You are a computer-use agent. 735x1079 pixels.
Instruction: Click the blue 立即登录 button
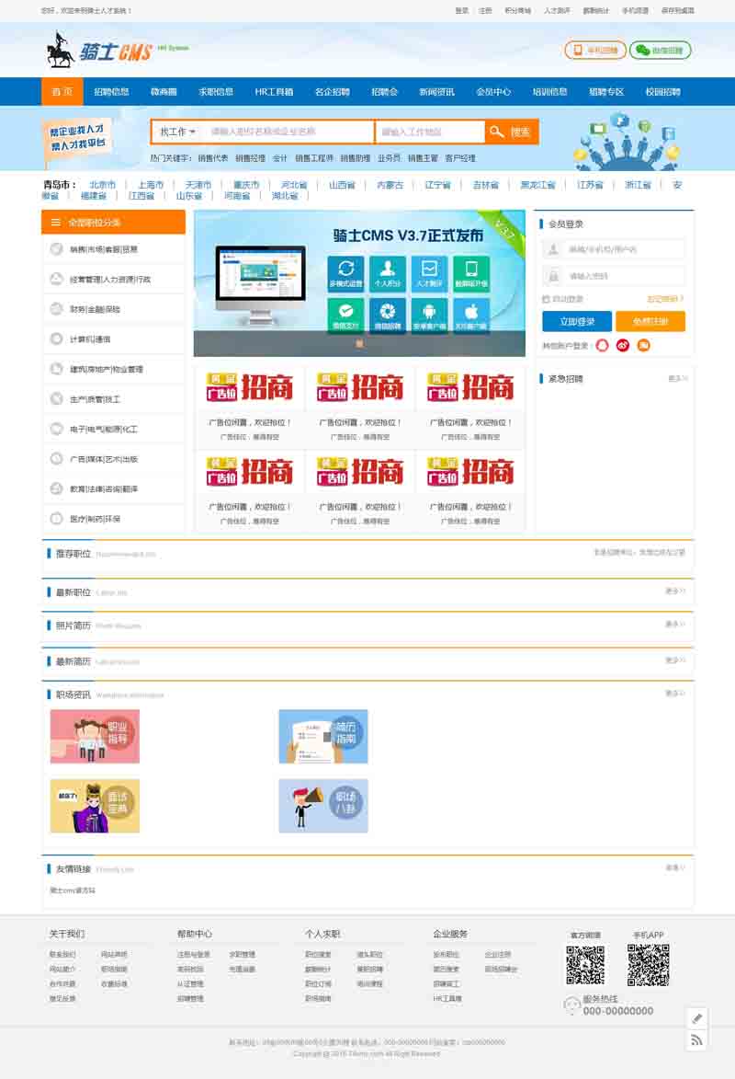576,322
